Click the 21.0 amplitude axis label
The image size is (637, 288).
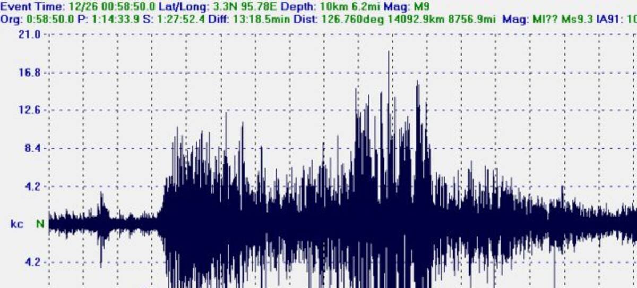30,34
